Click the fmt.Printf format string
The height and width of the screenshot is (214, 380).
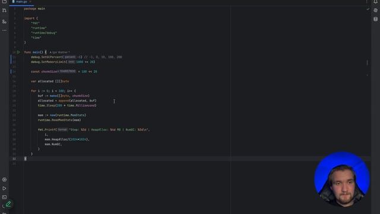pyautogui.click(x=109, y=130)
